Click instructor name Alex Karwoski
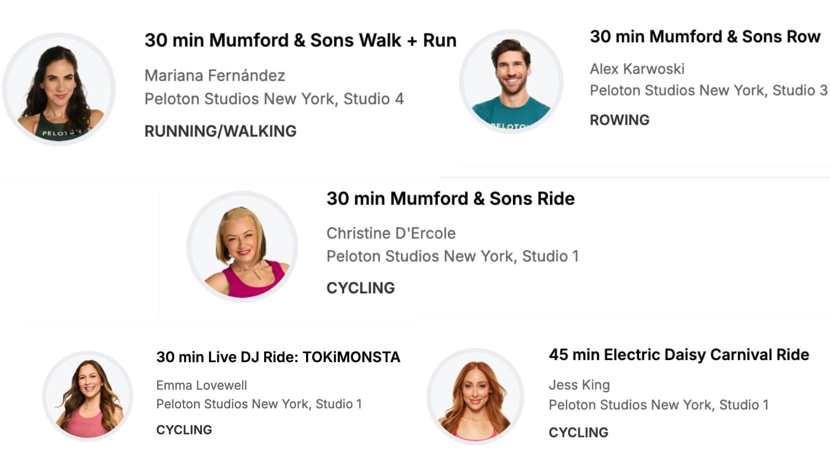 tap(637, 69)
